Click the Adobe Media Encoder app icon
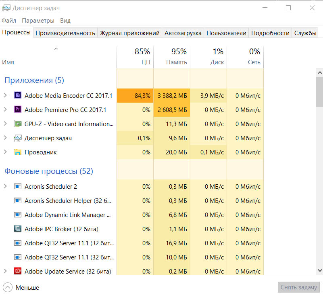The image size is (323, 295). click(18, 95)
